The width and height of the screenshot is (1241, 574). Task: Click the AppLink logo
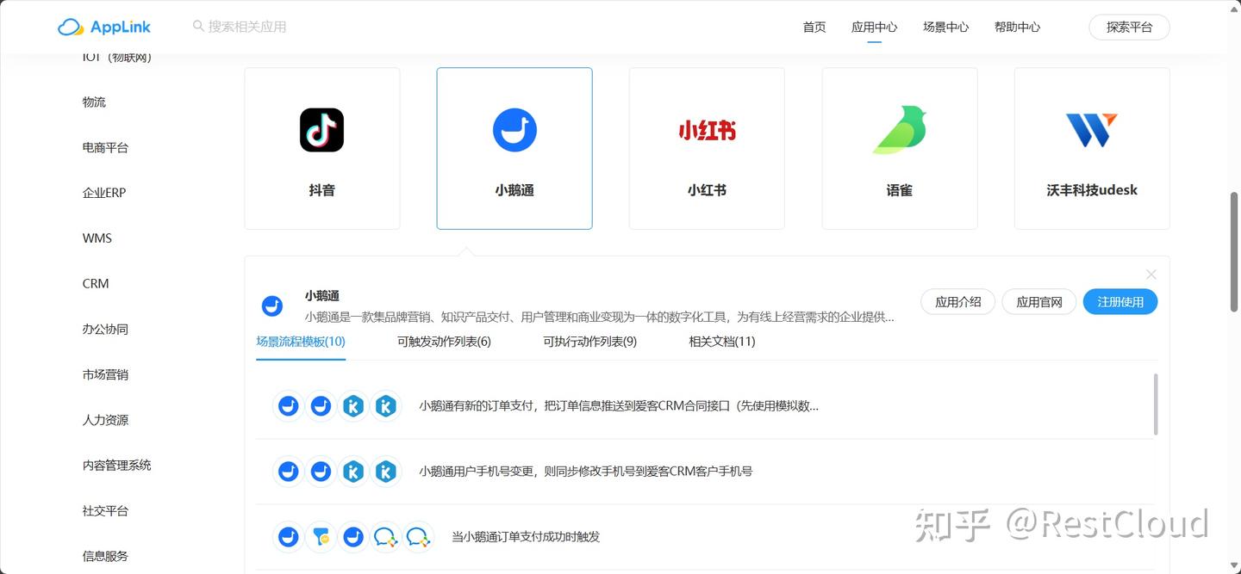(103, 27)
